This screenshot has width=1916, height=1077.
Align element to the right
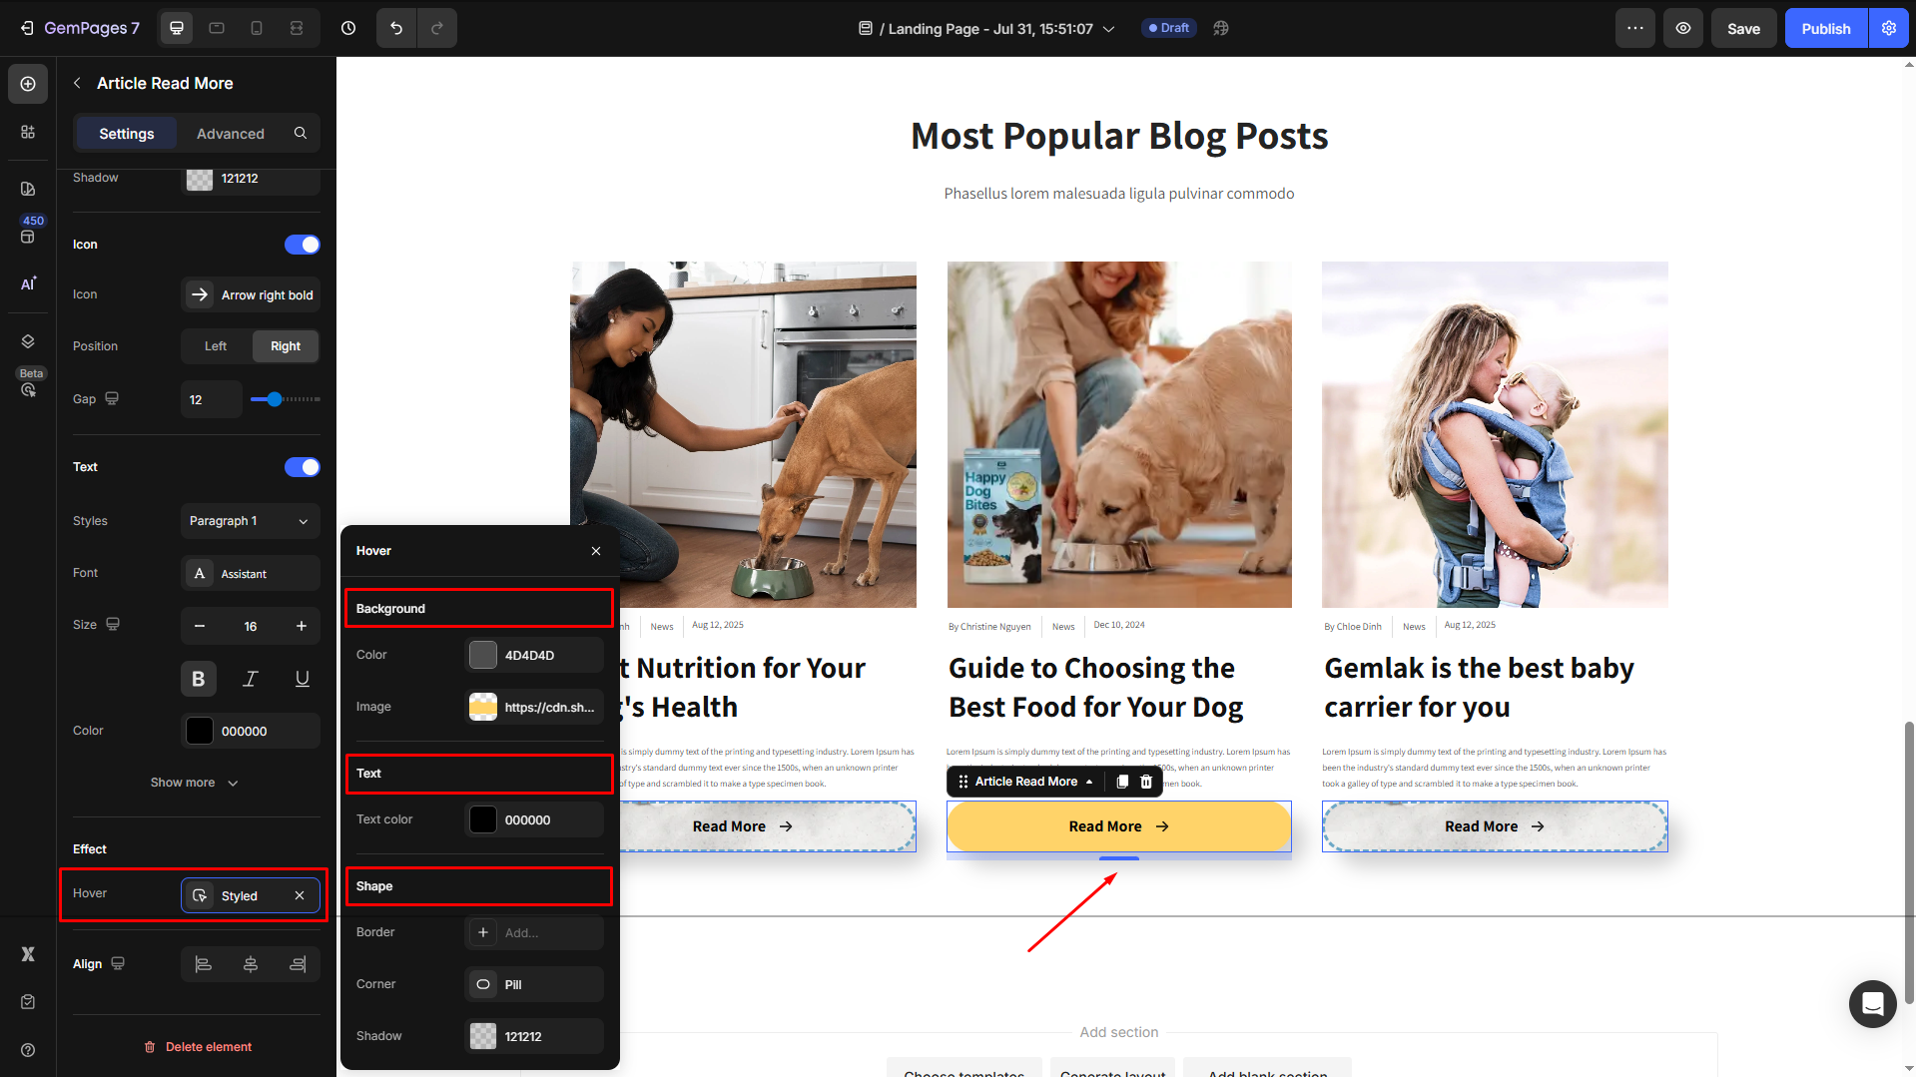(298, 964)
